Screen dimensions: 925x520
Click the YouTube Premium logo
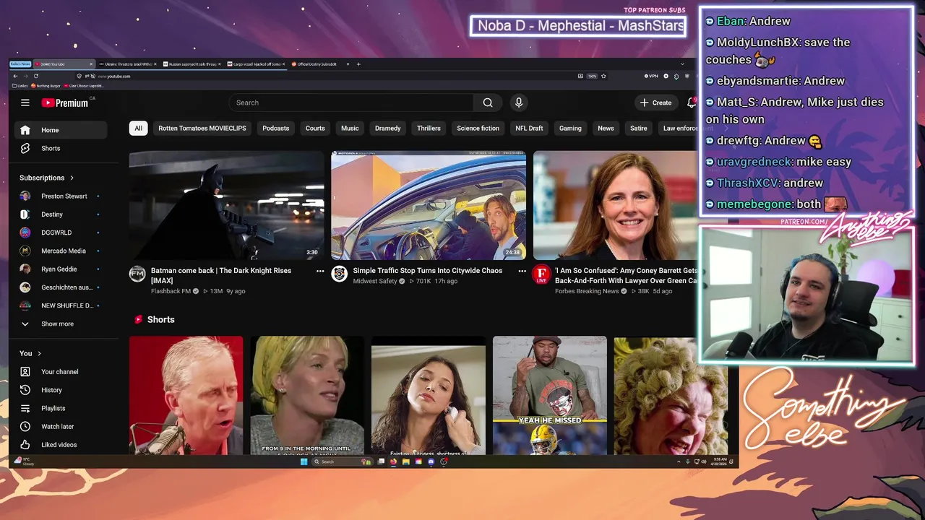pos(65,103)
